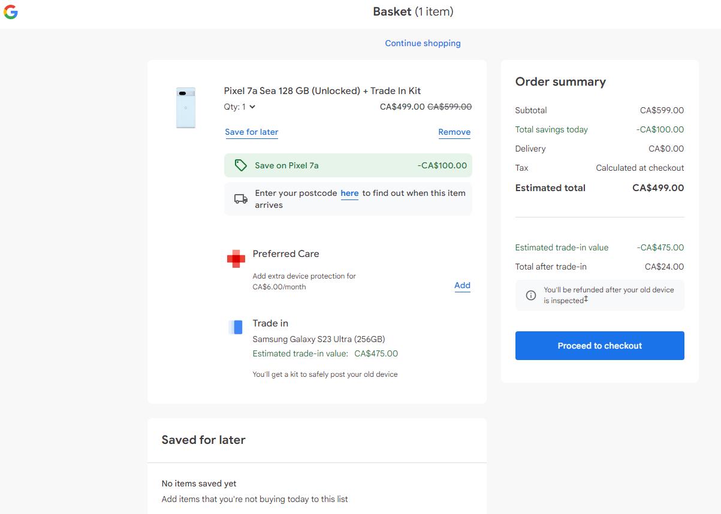The height and width of the screenshot is (514, 721).
Task: Click the green discount tag icon
Action: [241, 165]
